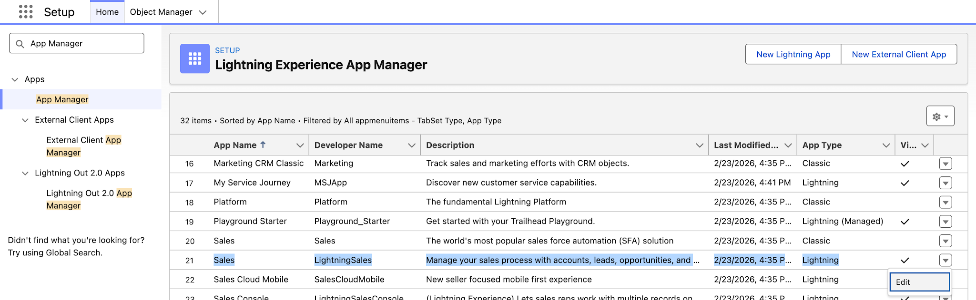The height and width of the screenshot is (300, 976).
Task: Open Object Manager tab dropdown chevron
Action: pos(203,12)
